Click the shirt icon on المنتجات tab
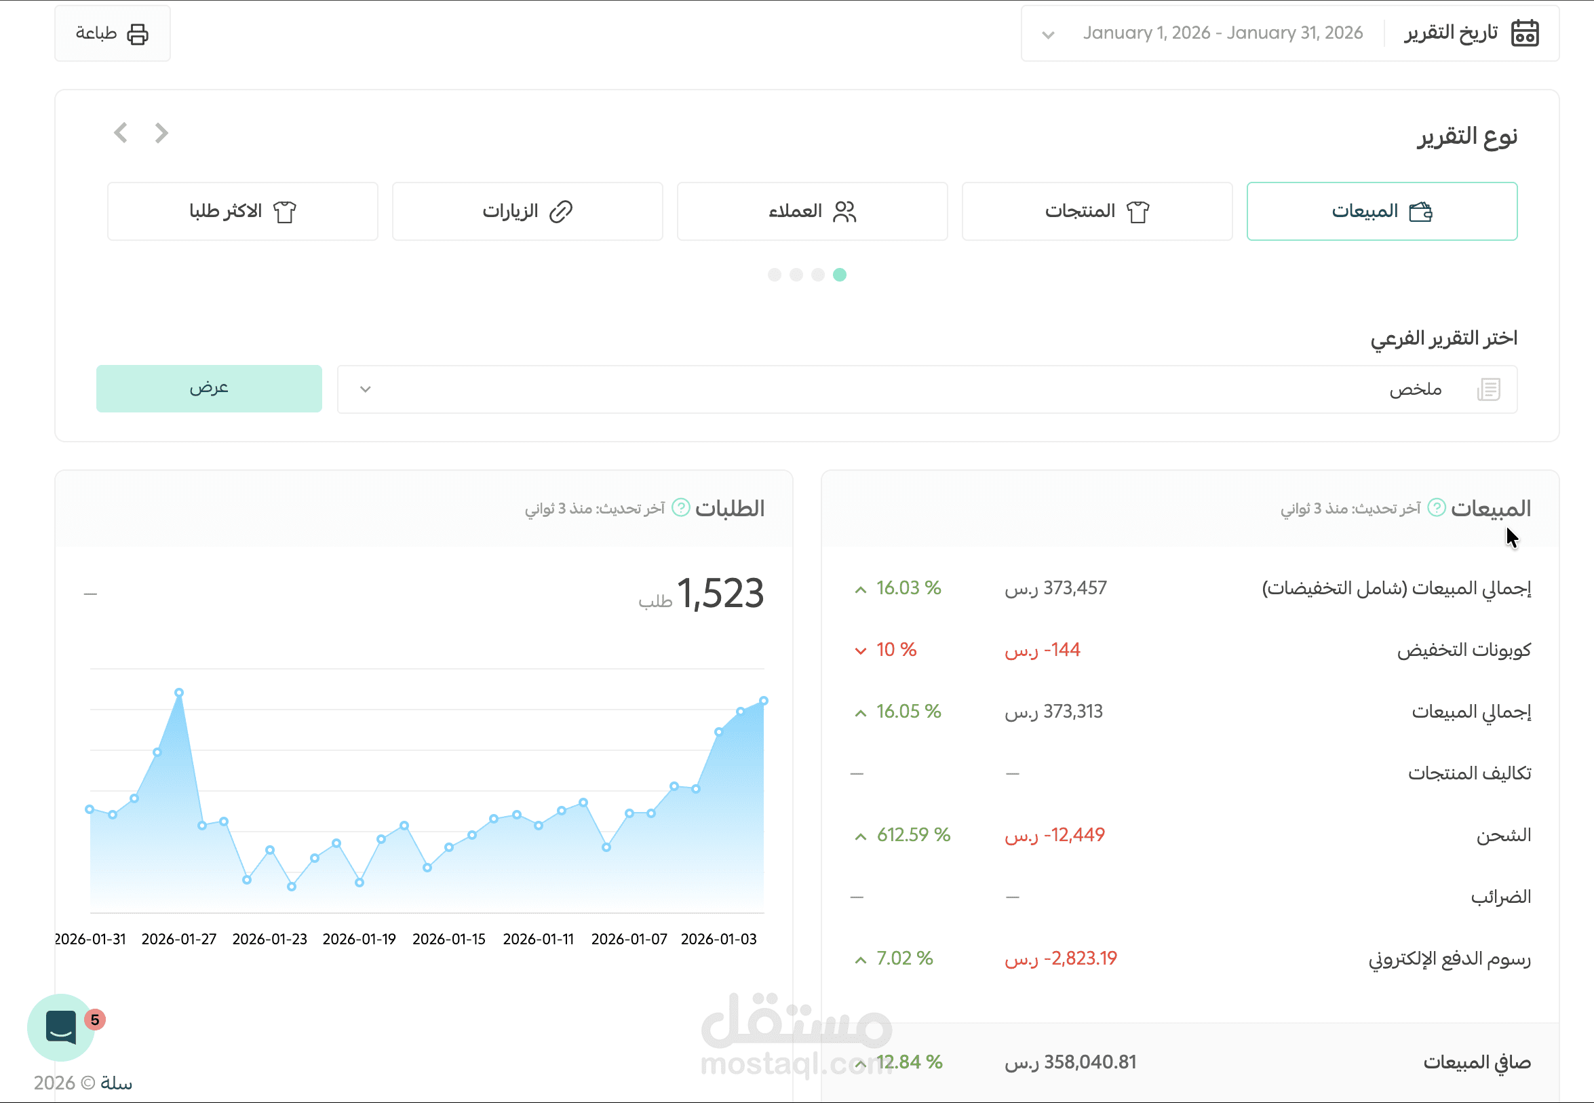 1138,212
